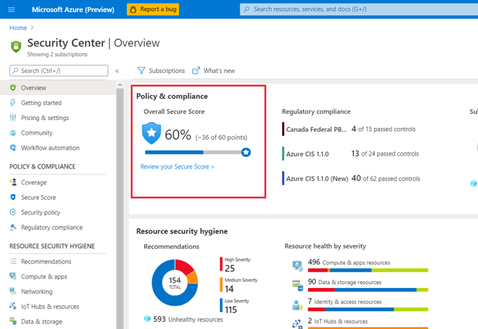Click the Data & storage severity color bar
The height and width of the screenshot is (329, 478).
pos(368,290)
